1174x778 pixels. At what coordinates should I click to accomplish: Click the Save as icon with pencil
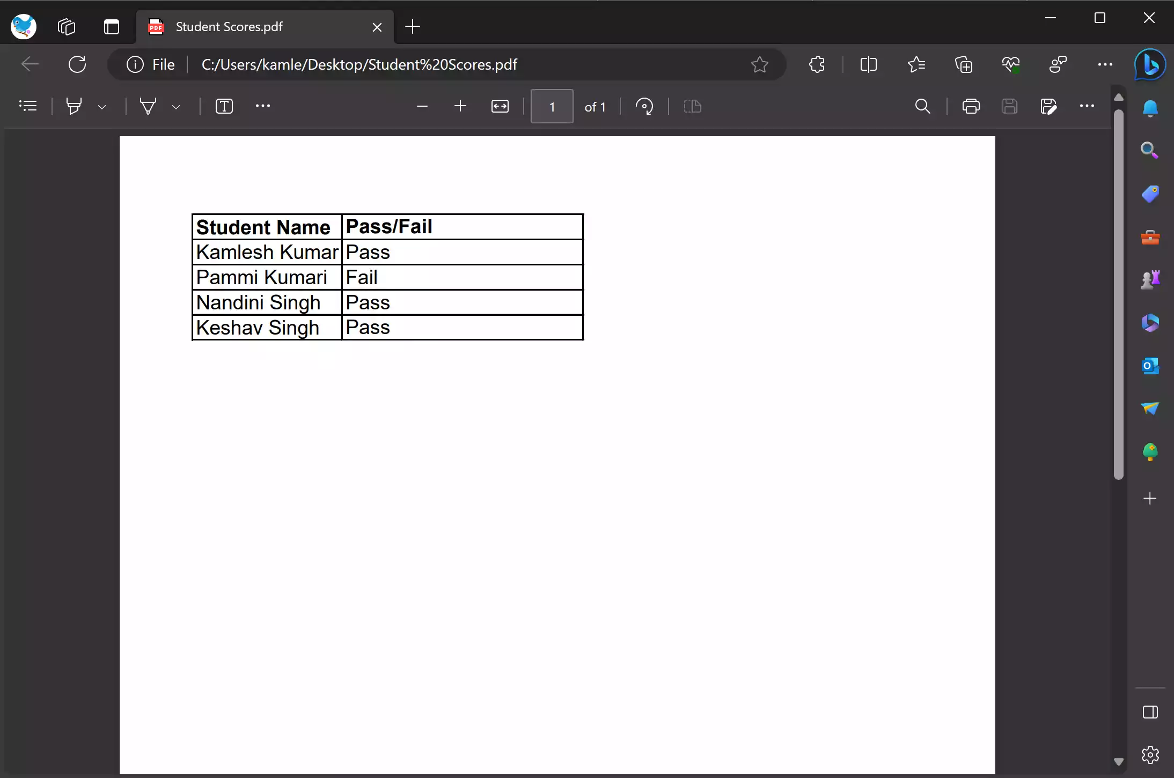[x=1048, y=106]
